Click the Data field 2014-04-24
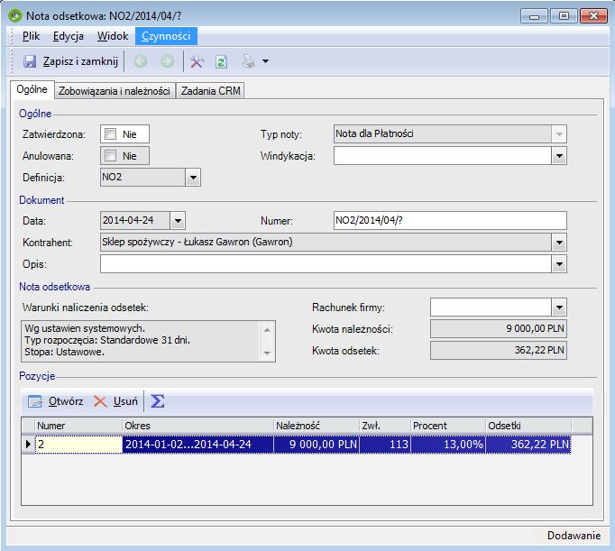 [x=135, y=220]
